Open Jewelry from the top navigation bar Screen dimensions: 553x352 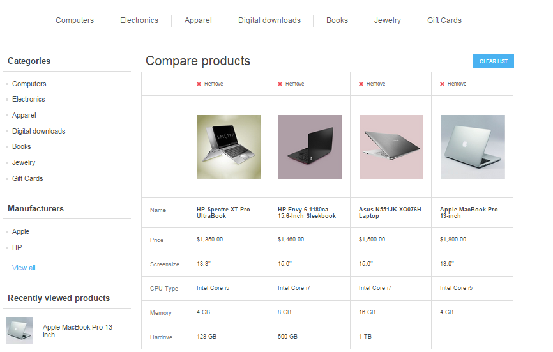click(x=388, y=20)
